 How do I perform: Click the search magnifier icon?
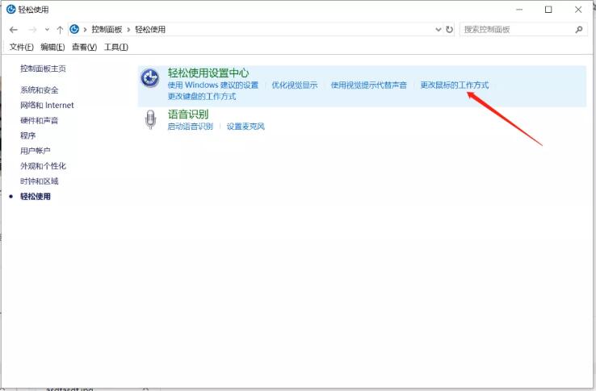[x=579, y=30]
